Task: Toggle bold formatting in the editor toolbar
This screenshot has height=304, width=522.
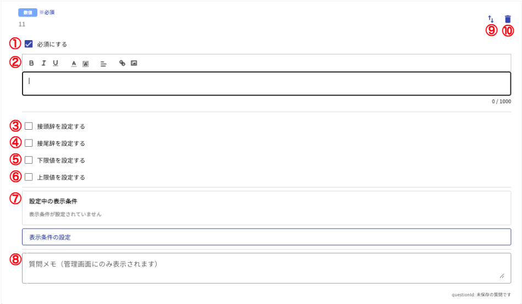Action: point(31,63)
